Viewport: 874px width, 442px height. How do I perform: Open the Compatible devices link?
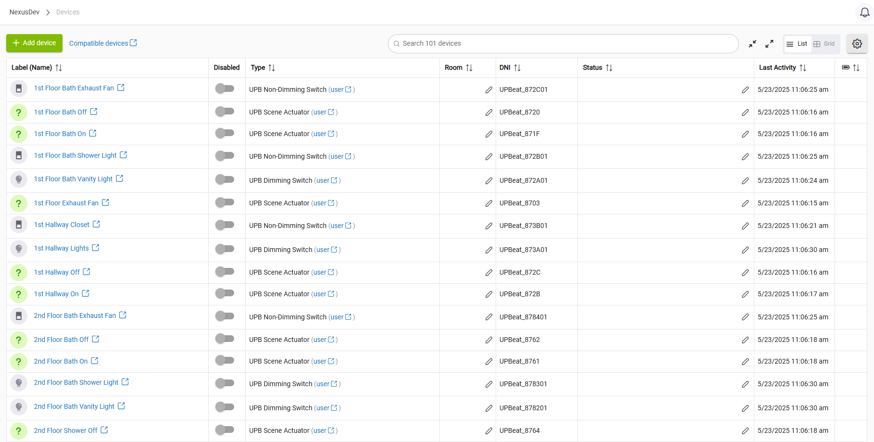tap(103, 43)
